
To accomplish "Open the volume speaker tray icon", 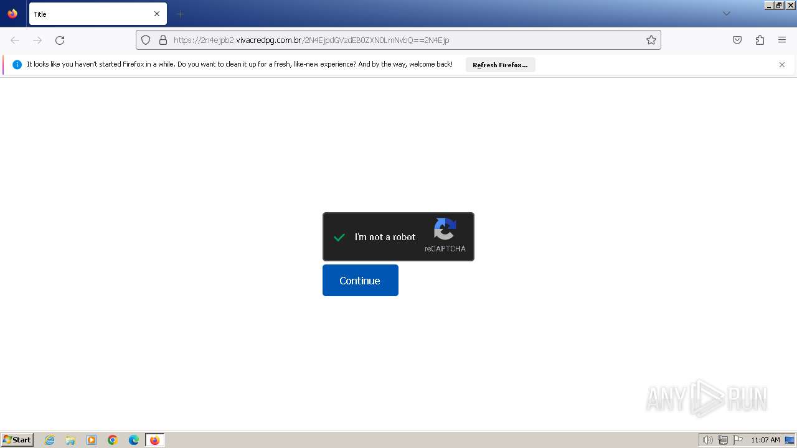I will [x=707, y=440].
